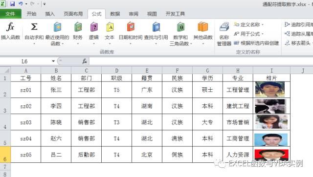Image resolution: width=313 pixels, height=177 pixels.
Task: Open Customize Quick Access Toolbar dropdown
Action: pyautogui.click(x=45, y=4)
